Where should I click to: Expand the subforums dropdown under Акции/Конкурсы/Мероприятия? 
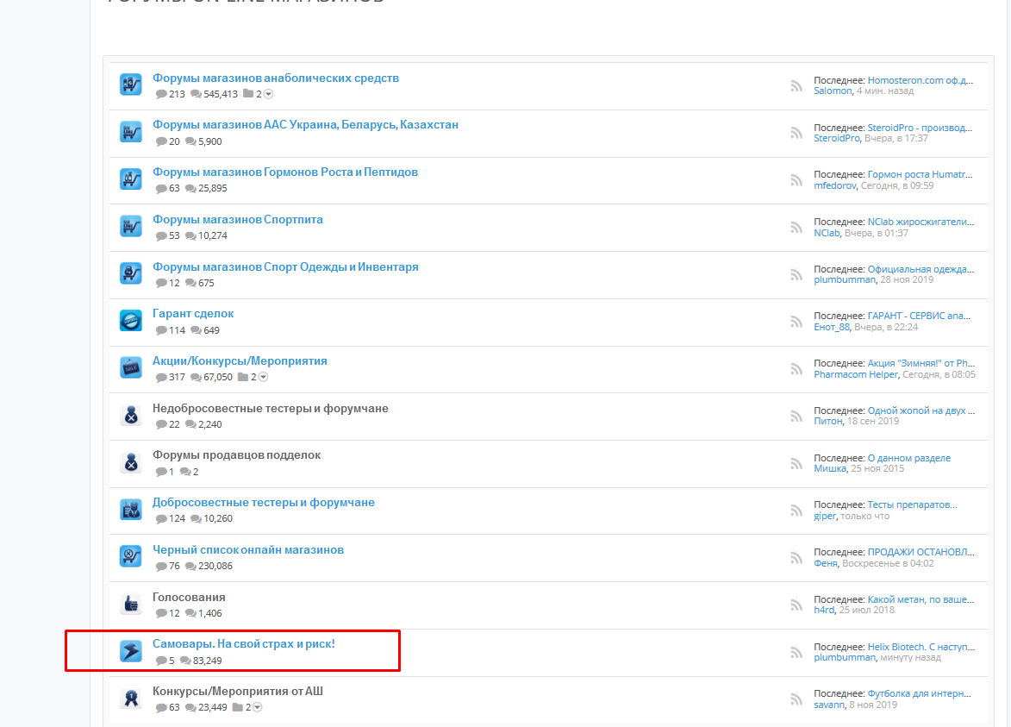[x=263, y=377]
